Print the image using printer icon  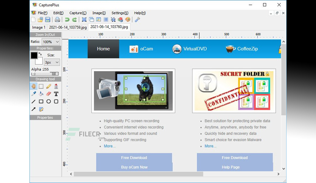pyautogui.click(x=57, y=20)
